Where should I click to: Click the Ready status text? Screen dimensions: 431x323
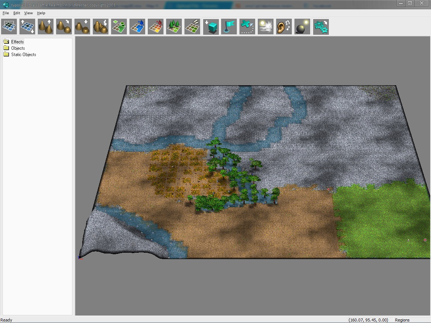click(6, 320)
